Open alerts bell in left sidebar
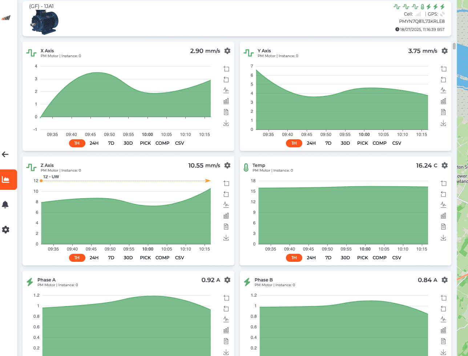 tap(5, 205)
